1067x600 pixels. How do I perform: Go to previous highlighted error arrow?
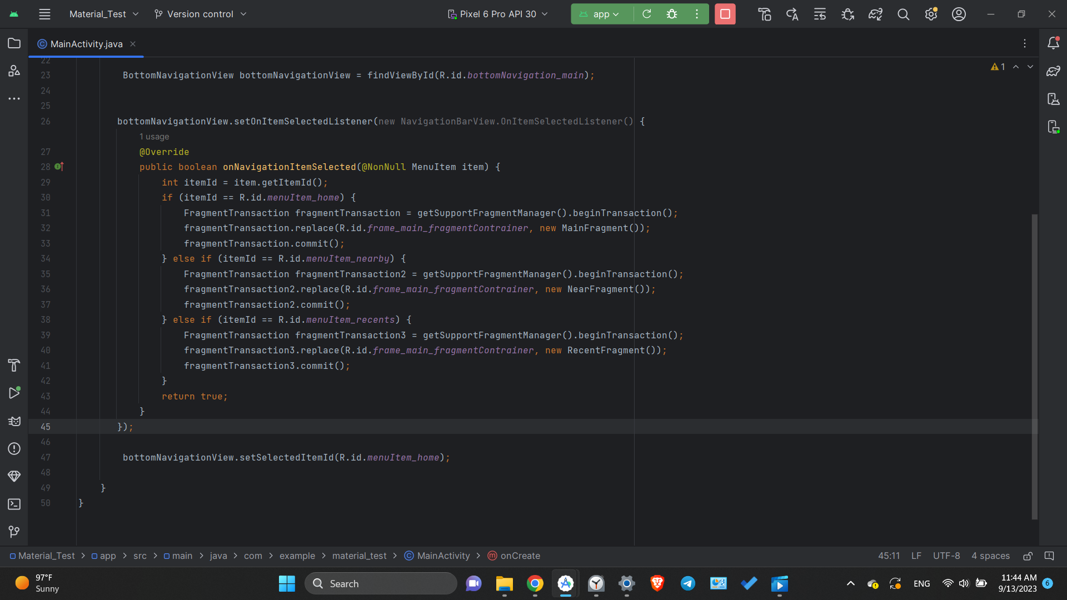click(x=1016, y=67)
